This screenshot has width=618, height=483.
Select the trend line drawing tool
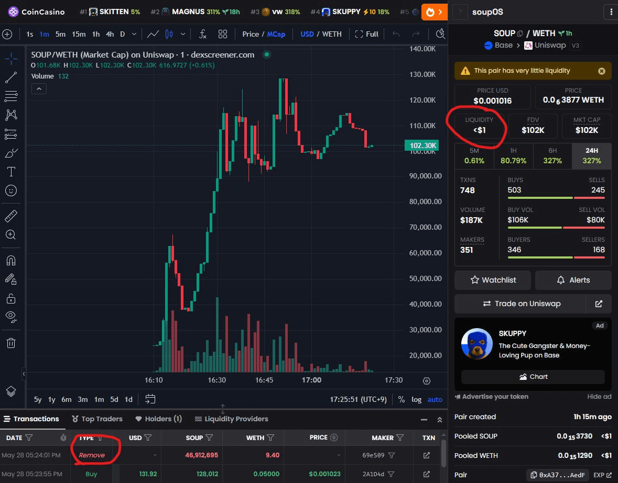click(11, 77)
